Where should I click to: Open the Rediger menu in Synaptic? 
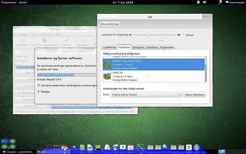(x=24, y=34)
